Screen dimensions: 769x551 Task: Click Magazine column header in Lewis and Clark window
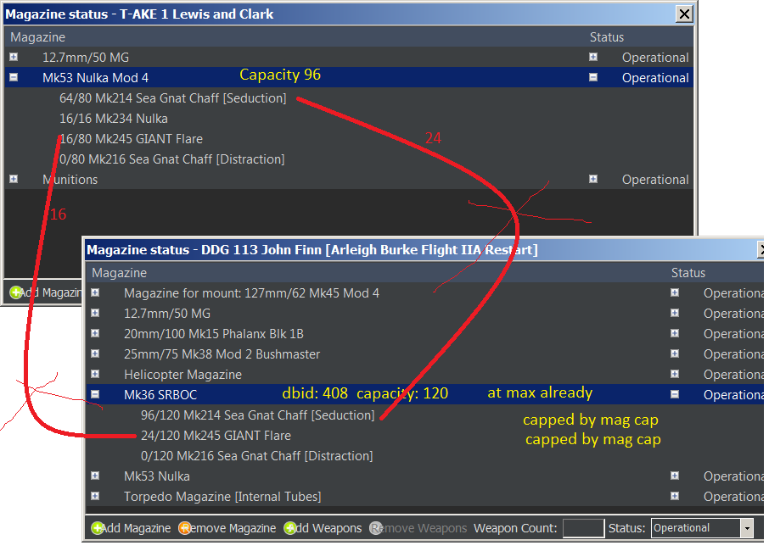(37, 36)
